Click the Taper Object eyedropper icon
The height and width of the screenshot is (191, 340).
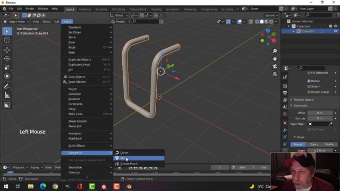coord(330,124)
